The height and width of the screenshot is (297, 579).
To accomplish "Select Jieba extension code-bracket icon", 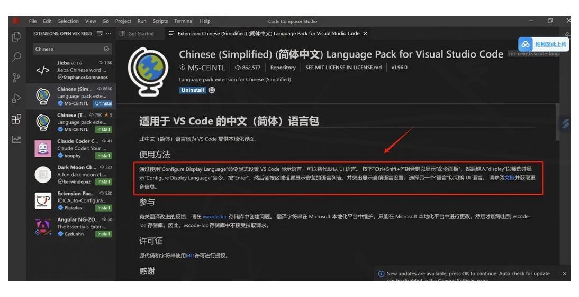I will coord(43,70).
